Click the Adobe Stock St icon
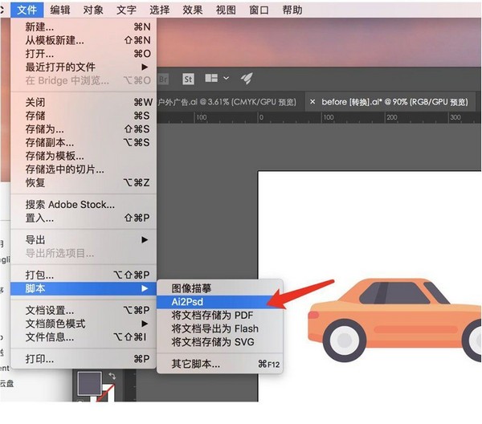 coord(188,79)
